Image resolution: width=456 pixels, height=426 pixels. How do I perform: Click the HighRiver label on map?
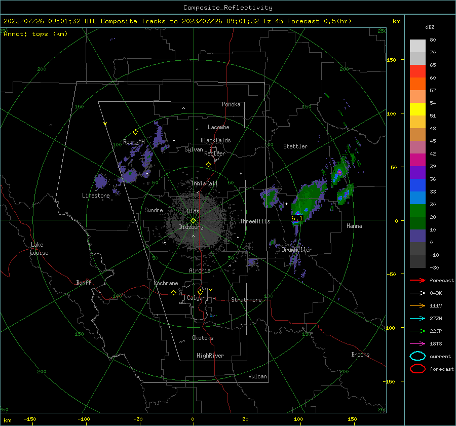click(210, 356)
